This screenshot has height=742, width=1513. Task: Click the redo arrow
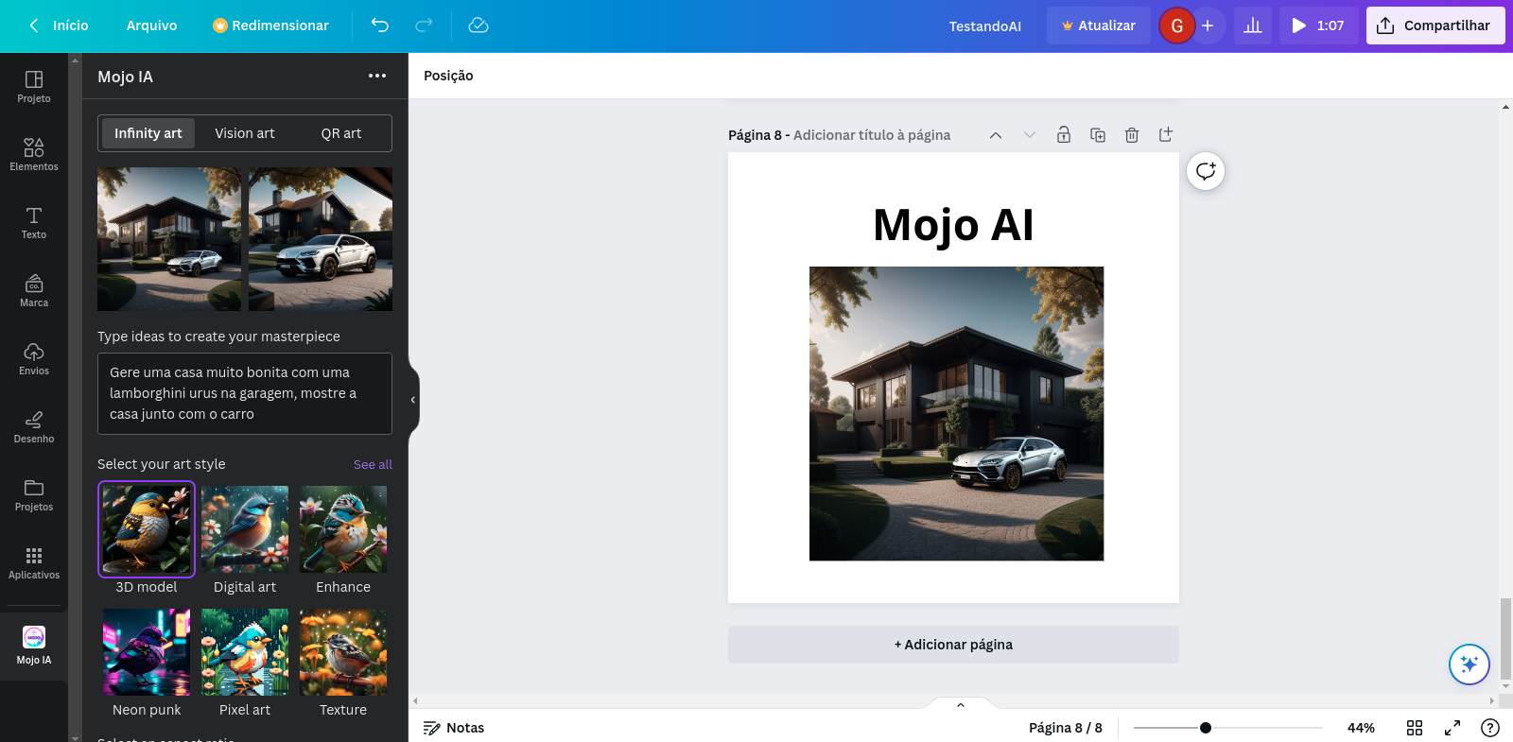click(x=425, y=26)
